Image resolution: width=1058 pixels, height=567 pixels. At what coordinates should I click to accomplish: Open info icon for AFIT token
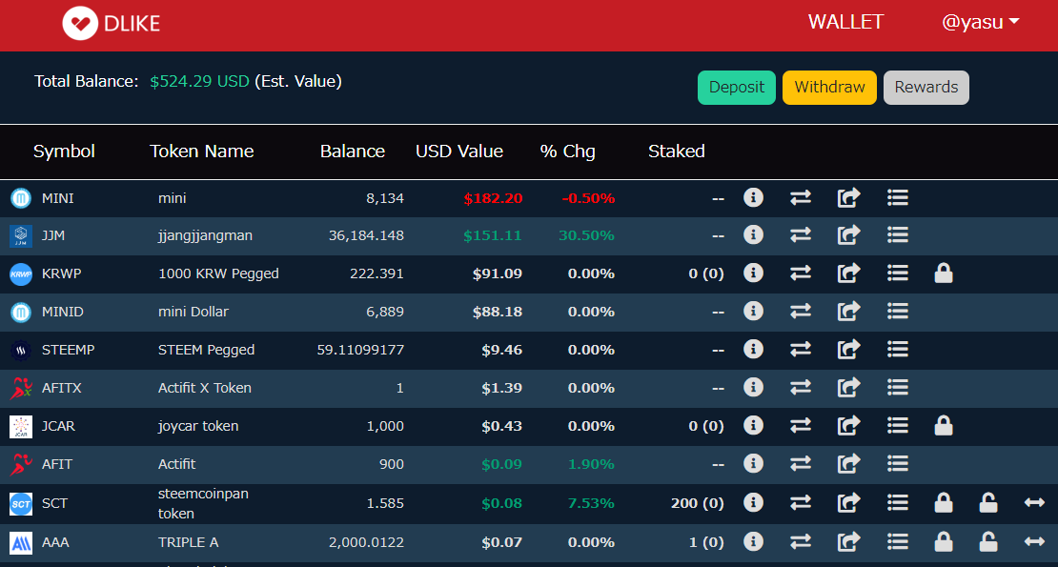(753, 463)
